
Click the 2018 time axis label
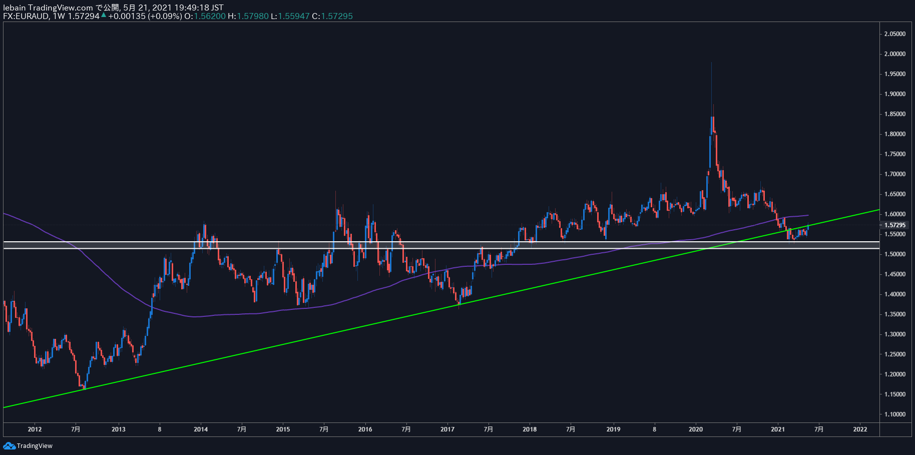530,429
